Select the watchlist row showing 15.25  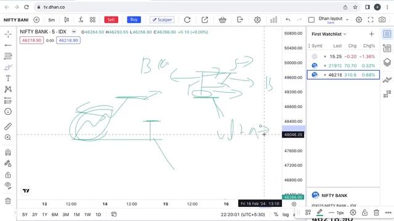tap(344, 56)
